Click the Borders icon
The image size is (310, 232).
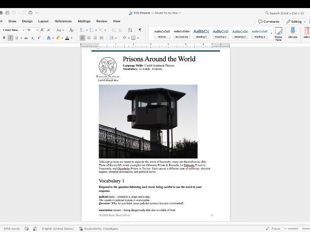(x=133, y=38)
